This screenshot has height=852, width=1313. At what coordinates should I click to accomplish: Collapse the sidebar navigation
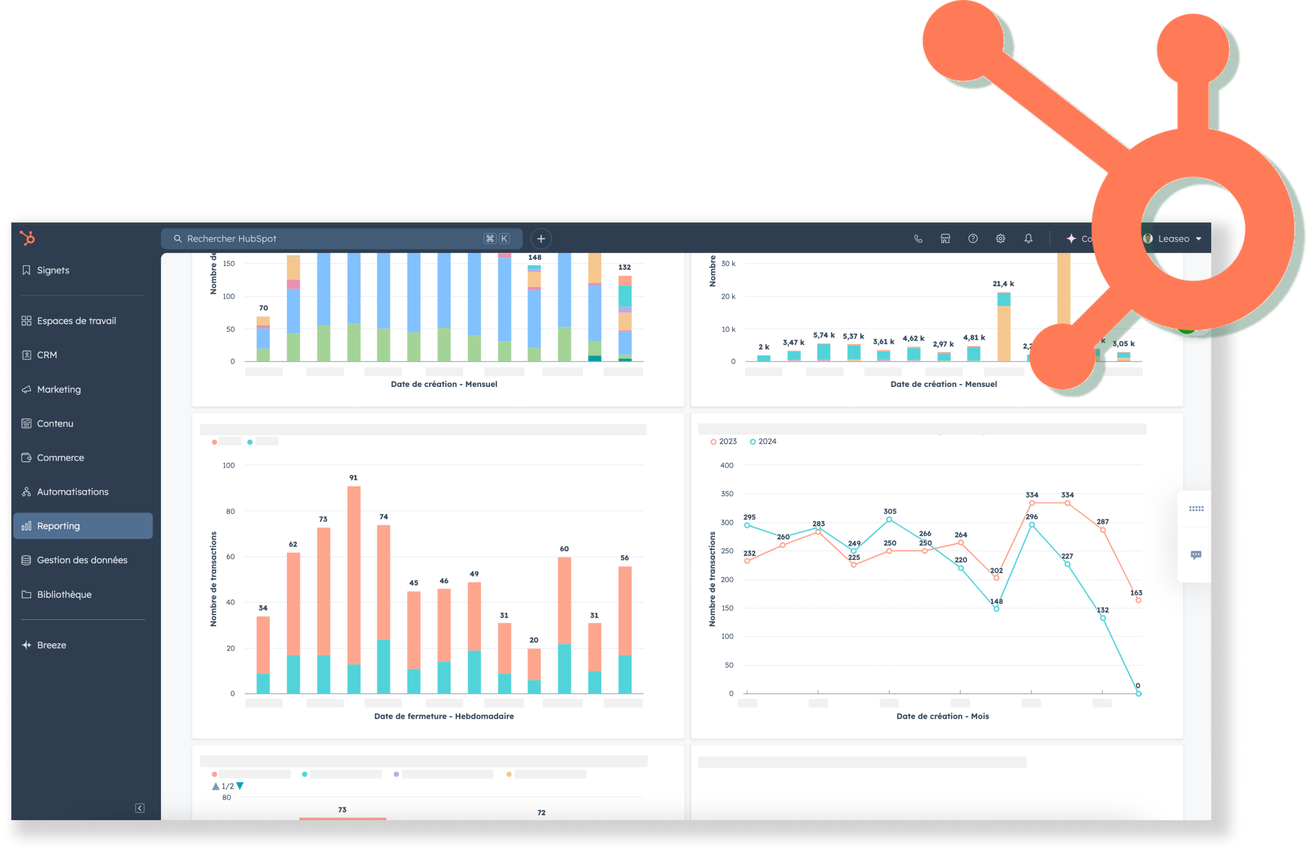139,808
